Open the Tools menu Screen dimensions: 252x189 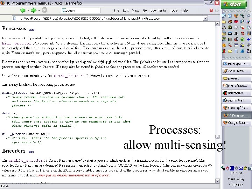[174, 10]
